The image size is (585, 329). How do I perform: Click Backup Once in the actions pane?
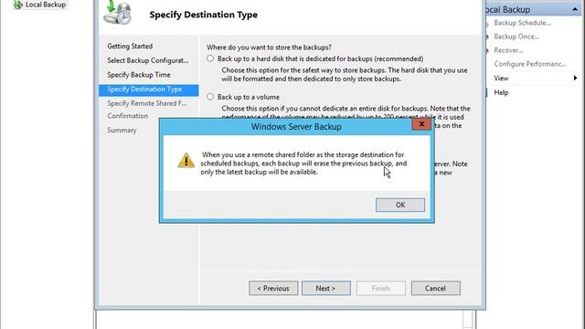(516, 37)
